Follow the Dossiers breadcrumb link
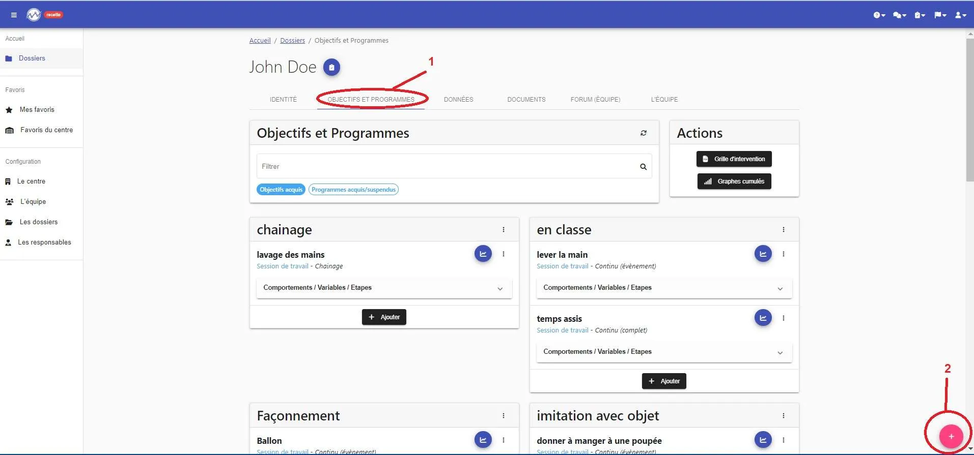This screenshot has height=455, width=974. [292, 41]
